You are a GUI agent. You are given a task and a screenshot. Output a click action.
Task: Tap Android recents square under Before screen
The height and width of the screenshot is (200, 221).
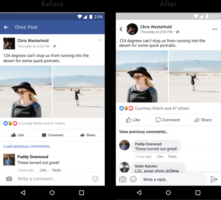click(x=81, y=193)
